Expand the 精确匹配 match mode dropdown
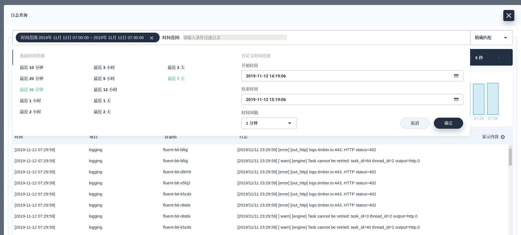The image size is (521, 235). click(492, 38)
